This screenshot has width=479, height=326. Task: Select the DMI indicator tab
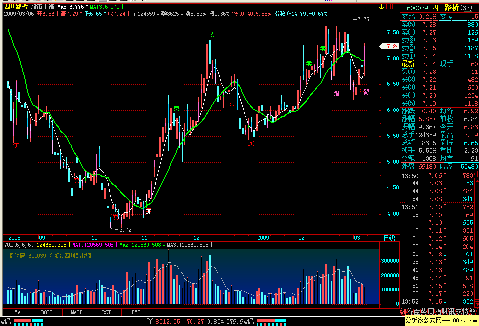(136, 312)
